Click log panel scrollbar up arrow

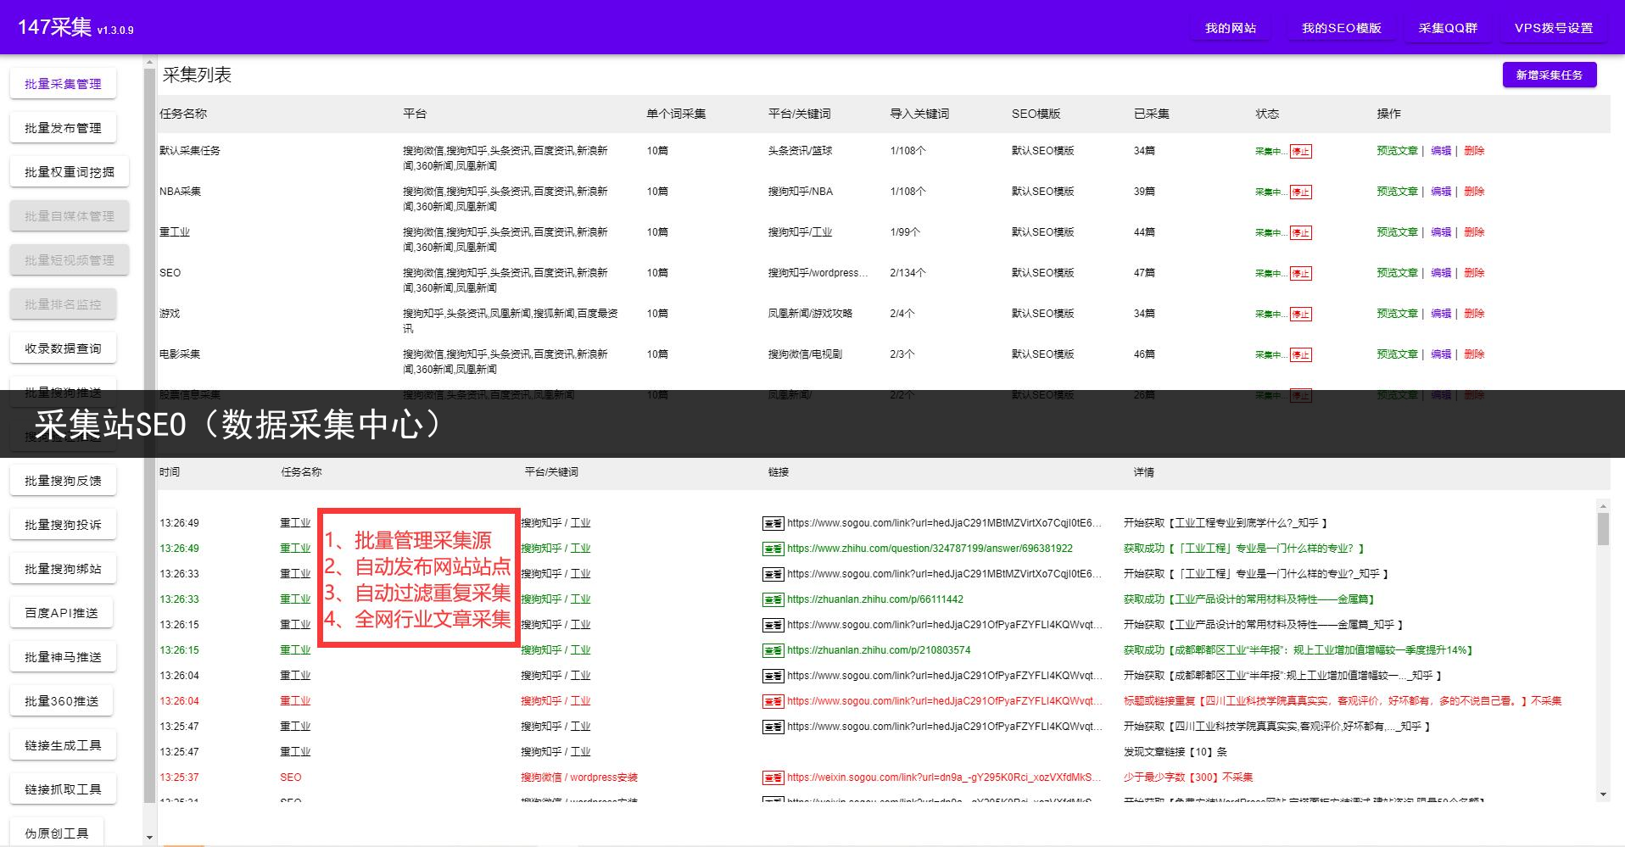[x=1602, y=505]
